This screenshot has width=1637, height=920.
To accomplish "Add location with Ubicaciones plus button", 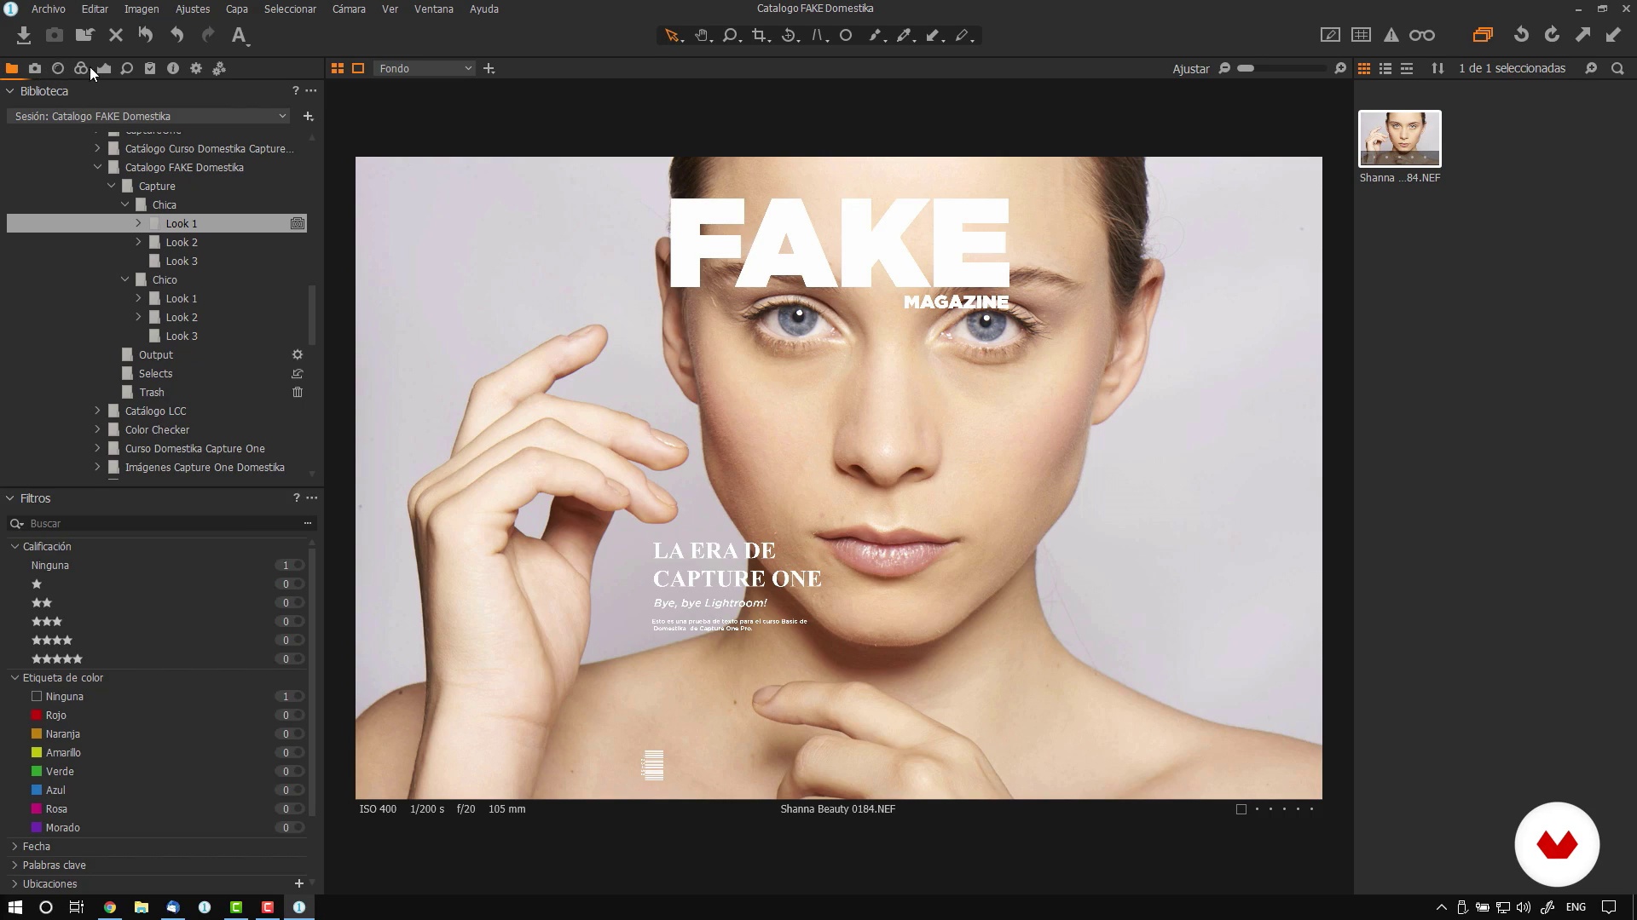I will (299, 883).
